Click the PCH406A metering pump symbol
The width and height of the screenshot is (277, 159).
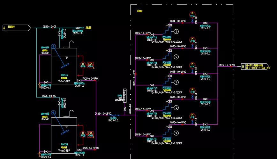167,32
